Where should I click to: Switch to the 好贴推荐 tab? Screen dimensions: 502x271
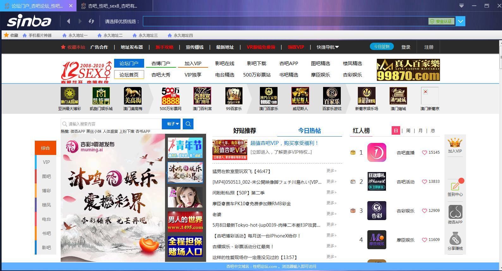click(x=245, y=131)
